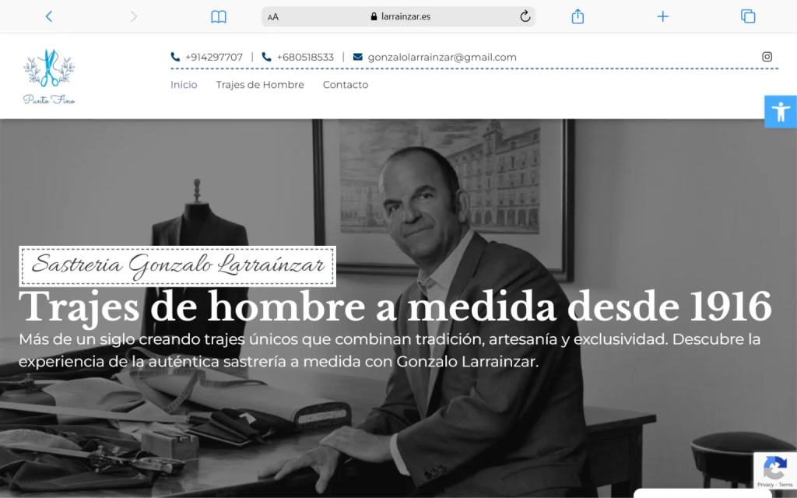Go back using Safari's back arrow
This screenshot has width=797, height=498.
[49, 16]
